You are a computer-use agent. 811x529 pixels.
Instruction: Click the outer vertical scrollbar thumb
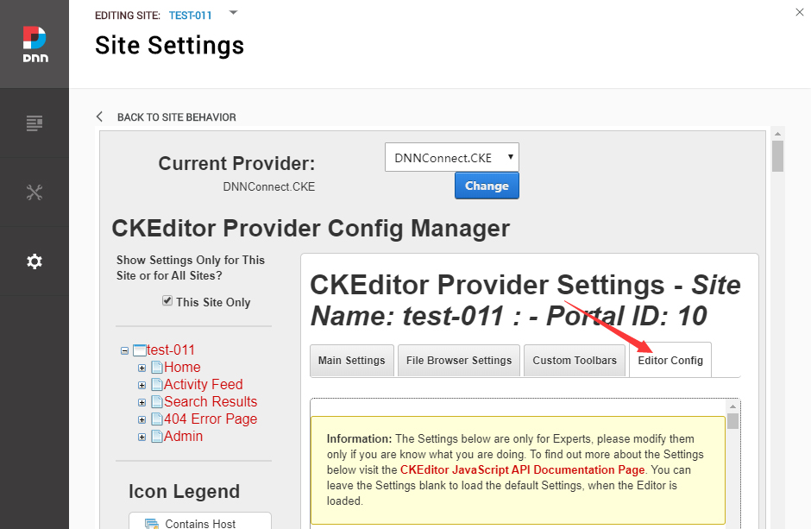click(x=777, y=157)
